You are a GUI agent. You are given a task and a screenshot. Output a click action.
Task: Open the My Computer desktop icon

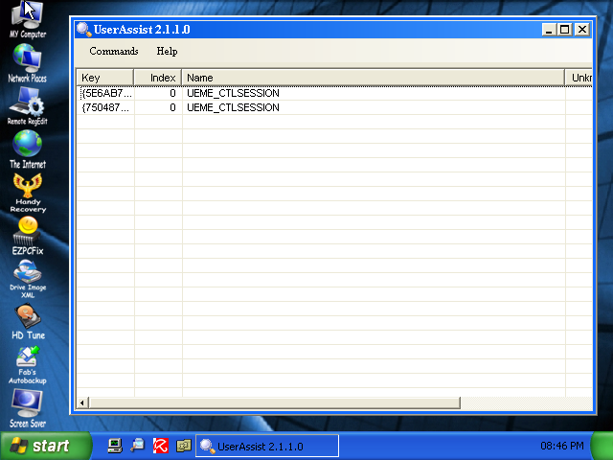point(27,18)
